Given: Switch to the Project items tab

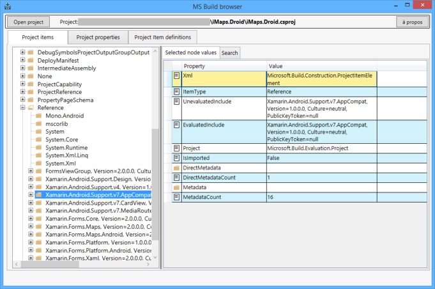Looking at the screenshot, I should pyautogui.click(x=38, y=37).
